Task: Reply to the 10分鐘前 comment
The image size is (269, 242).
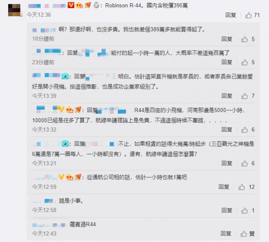Action: (x=227, y=39)
